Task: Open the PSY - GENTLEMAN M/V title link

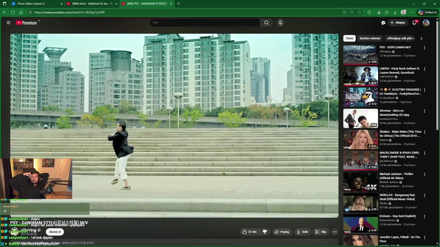Action: (x=395, y=47)
